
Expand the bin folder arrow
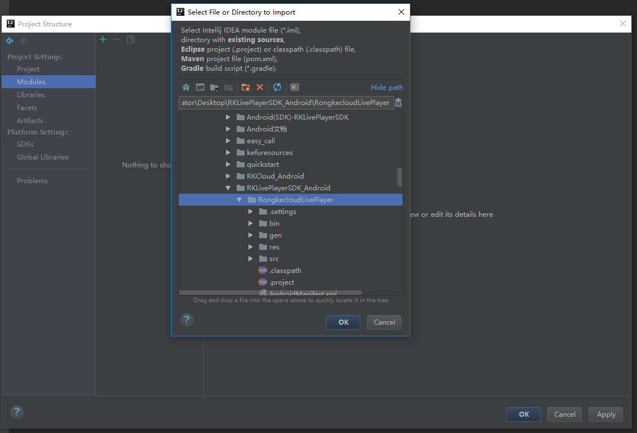pos(251,223)
